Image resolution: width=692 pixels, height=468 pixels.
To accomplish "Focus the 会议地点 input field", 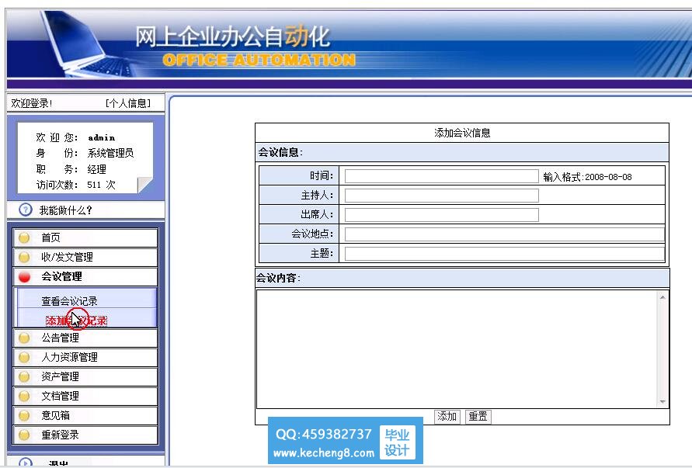I will click(x=504, y=234).
